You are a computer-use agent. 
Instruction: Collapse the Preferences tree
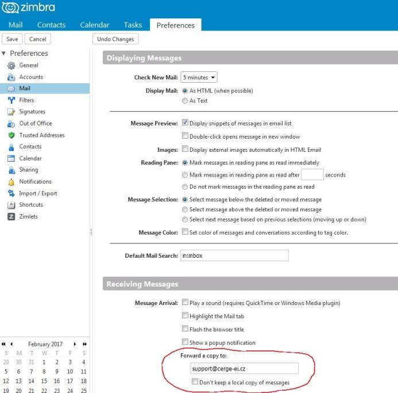coord(4,54)
